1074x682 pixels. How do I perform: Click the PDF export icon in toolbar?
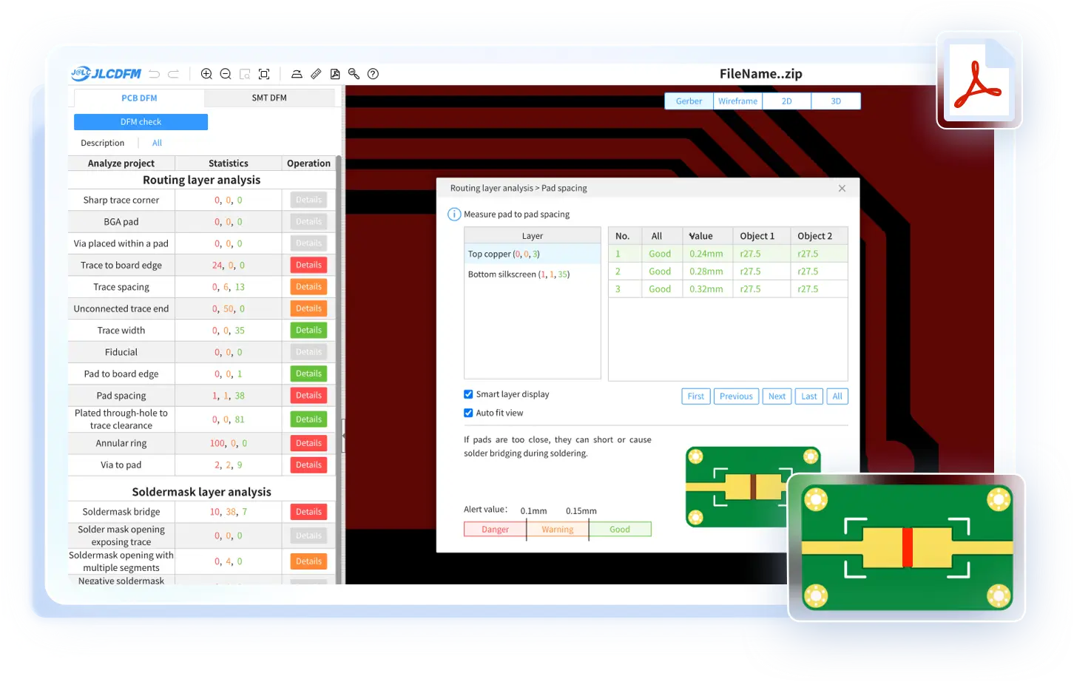tap(335, 74)
